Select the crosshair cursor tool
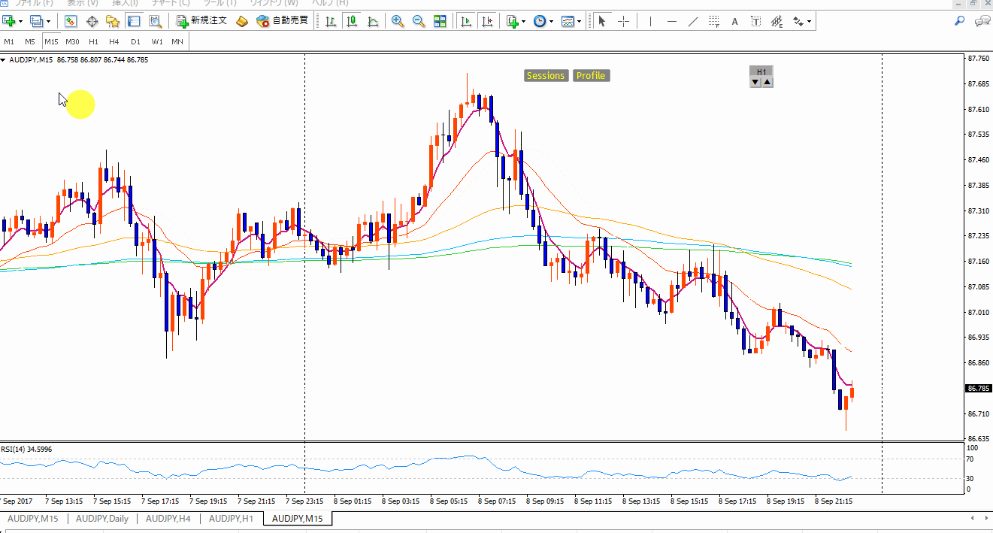Image resolution: width=993 pixels, height=533 pixels. pos(623,21)
